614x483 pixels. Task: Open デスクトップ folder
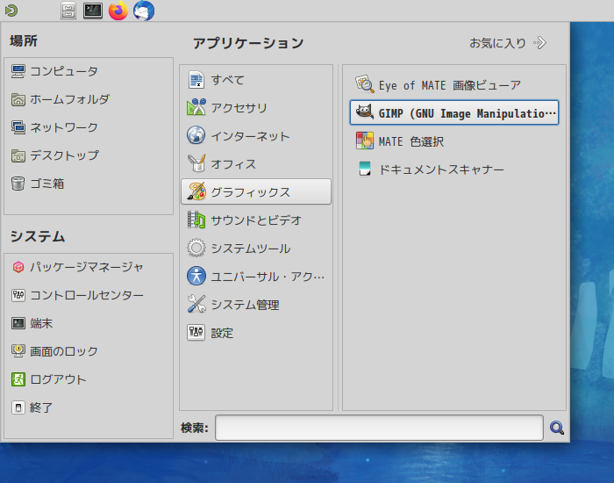pyautogui.click(x=54, y=155)
